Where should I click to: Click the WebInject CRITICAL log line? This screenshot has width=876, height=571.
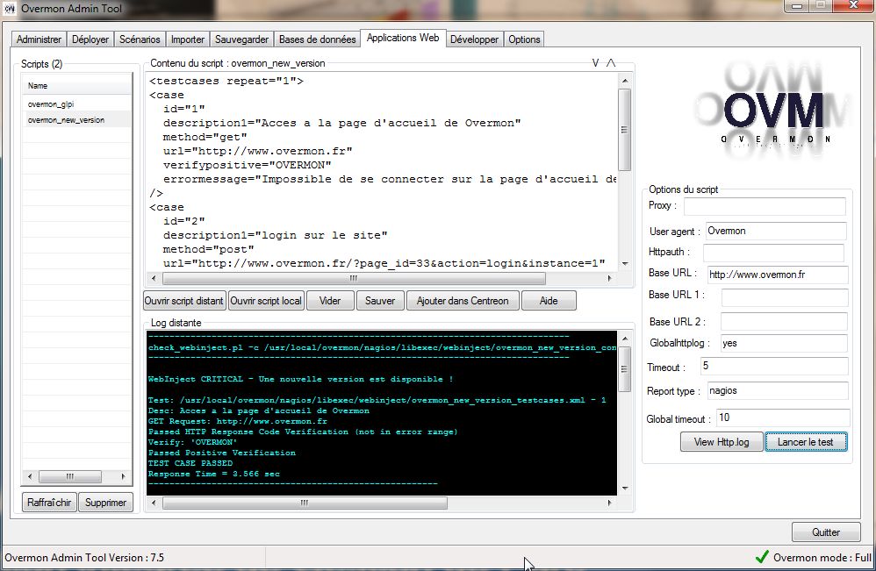(x=300, y=379)
